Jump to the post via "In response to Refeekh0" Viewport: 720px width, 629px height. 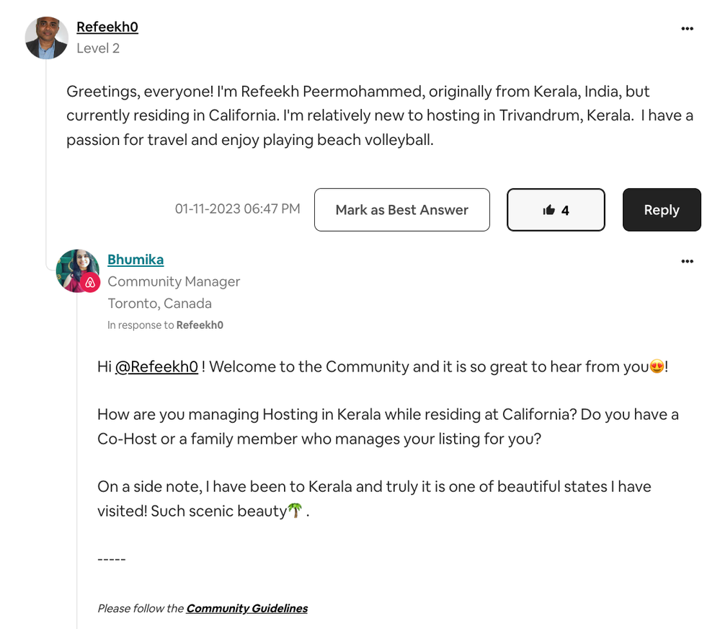coord(200,325)
